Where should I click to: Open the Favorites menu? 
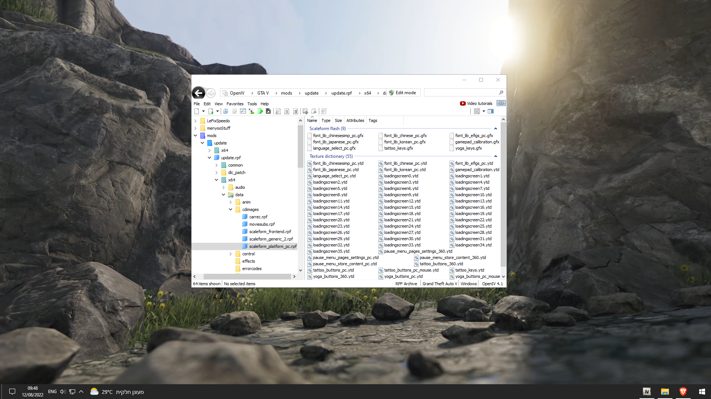coord(235,104)
